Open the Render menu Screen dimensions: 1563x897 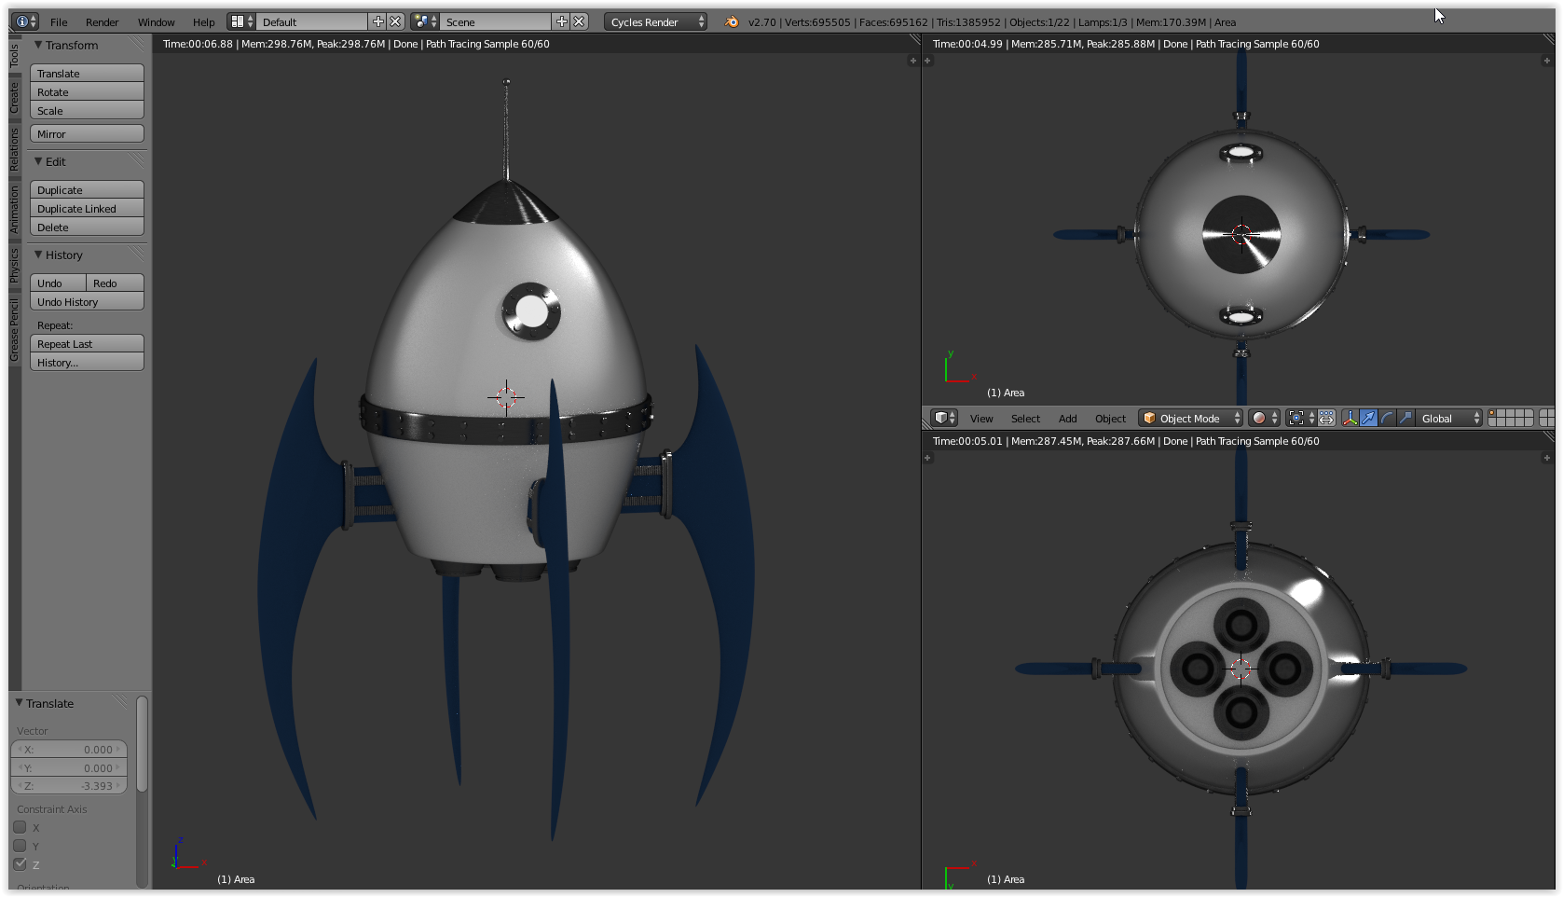pos(102,21)
